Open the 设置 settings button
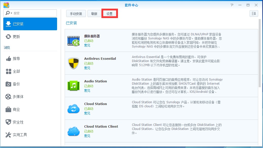 pyautogui.click(x=110, y=14)
